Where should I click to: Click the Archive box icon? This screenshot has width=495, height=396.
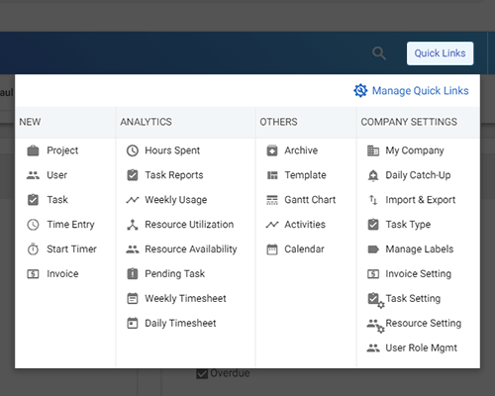(x=272, y=150)
